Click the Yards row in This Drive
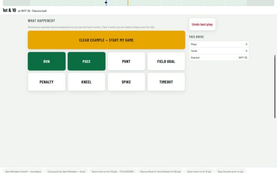The height and width of the screenshot is (173, 277). tap(219, 51)
